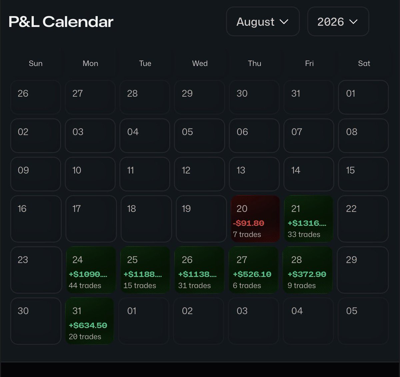Select the July 29 day cell
Image resolution: width=400 pixels, height=377 pixels.
(x=200, y=97)
